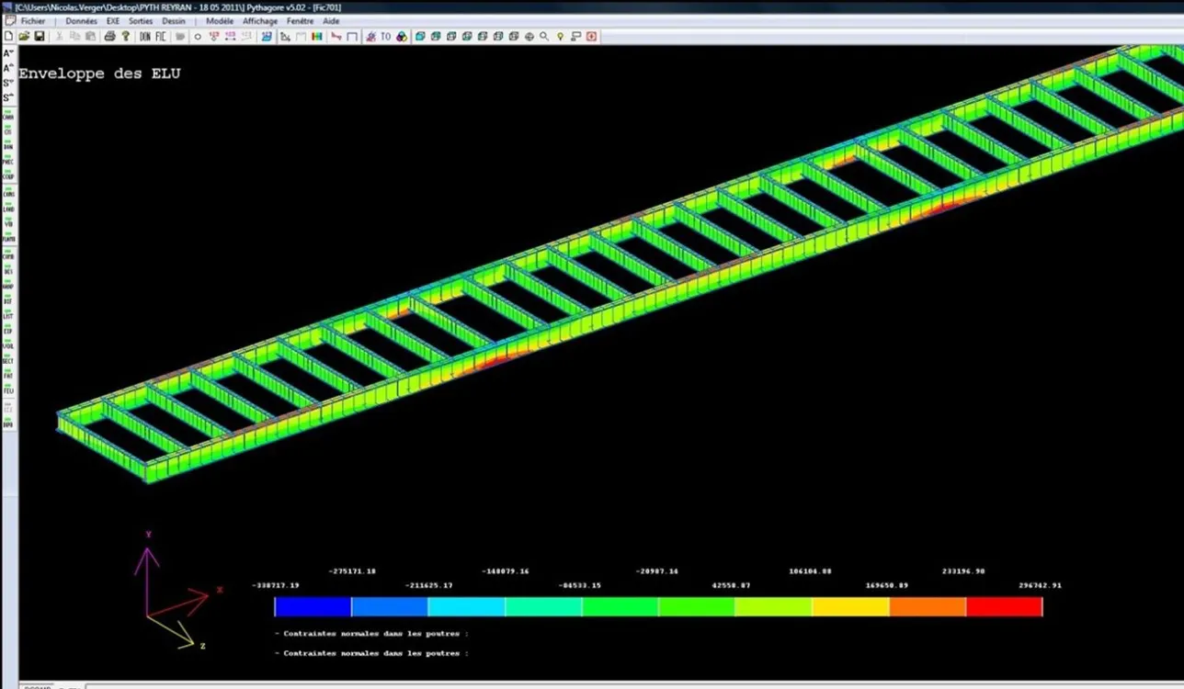This screenshot has height=689, width=1184.
Task: Open the DON data file button
Action: pos(145,37)
